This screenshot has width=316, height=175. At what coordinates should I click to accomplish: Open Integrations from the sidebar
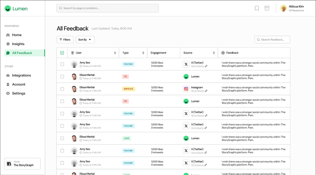tap(21, 75)
